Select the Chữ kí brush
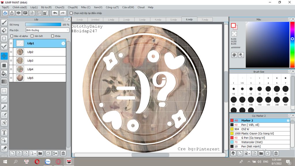 click(x=260, y=129)
